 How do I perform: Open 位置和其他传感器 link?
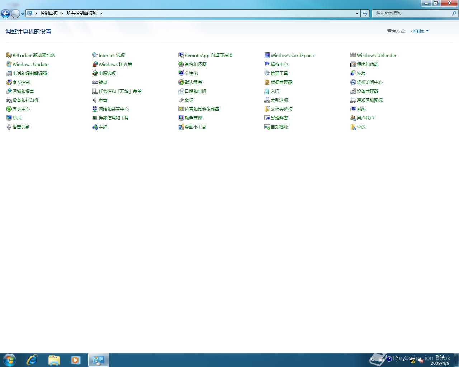pyautogui.click(x=202, y=109)
